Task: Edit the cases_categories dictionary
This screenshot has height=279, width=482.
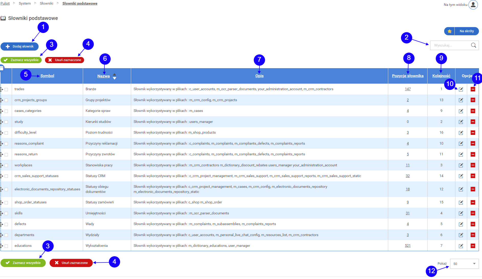Action: coord(461,111)
